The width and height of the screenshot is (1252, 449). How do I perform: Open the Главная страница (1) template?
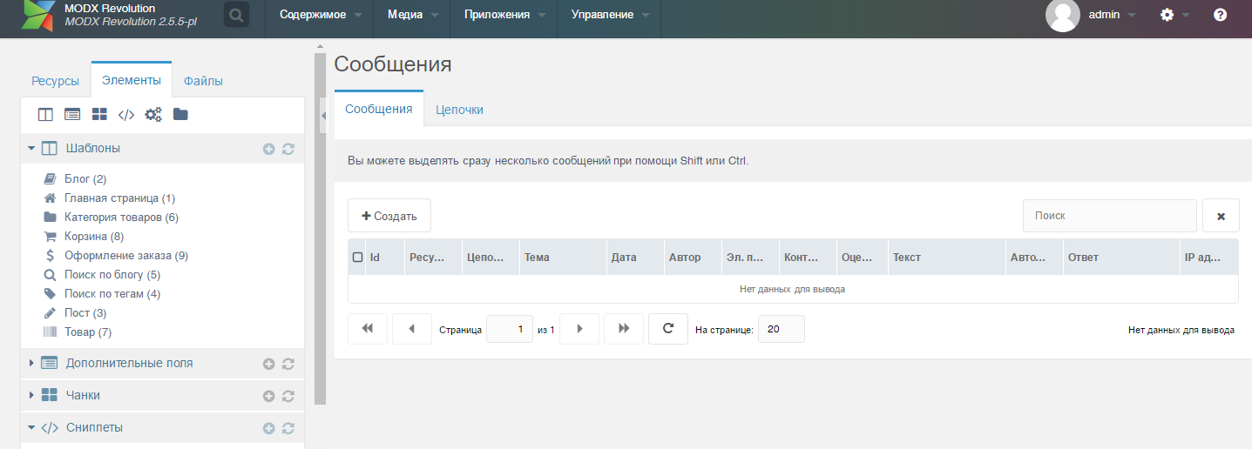tap(119, 198)
